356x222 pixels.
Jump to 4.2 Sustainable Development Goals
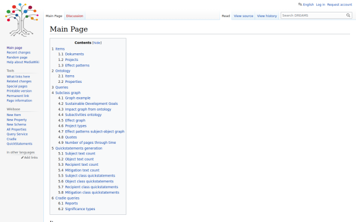click(91, 104)
